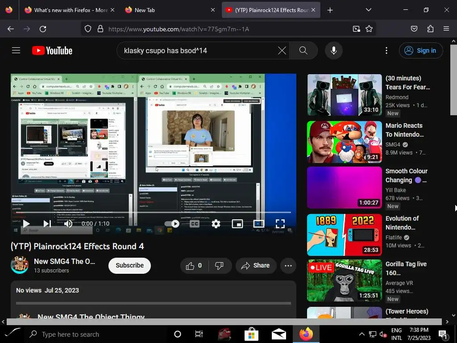Open more actions ellipsis below video
457x343 pixels.
288,265
